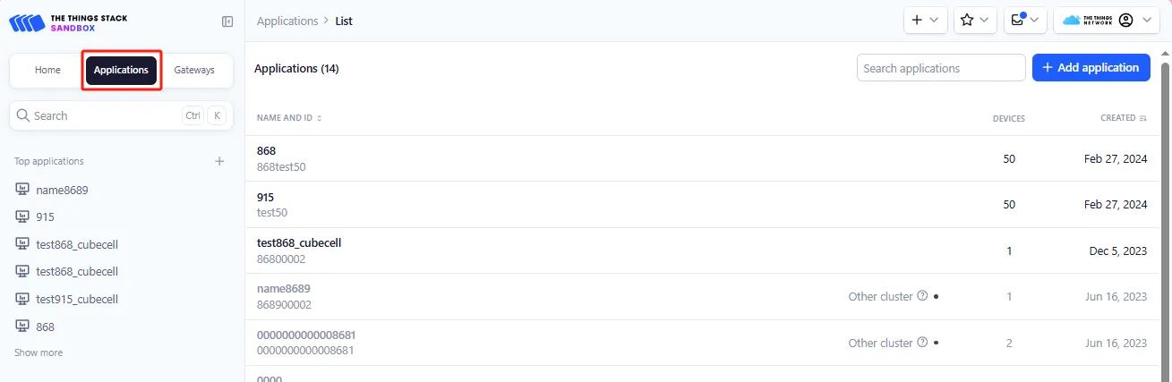Open the quick-add plus dropdown in the header

pyautogui.click(x=925, y=20)
